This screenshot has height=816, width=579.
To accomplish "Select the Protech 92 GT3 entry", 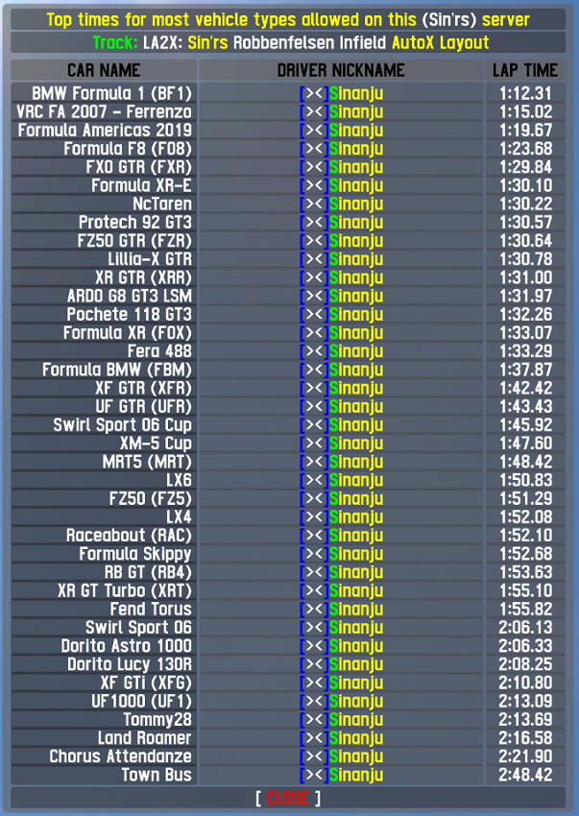I will [134, 223].
